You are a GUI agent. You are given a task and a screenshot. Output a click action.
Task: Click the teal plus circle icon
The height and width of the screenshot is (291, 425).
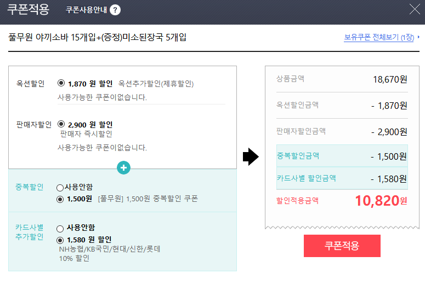123,168
